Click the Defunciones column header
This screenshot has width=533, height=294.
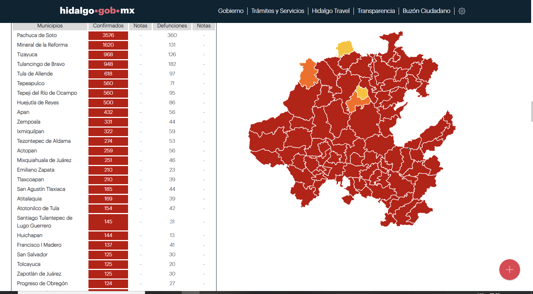(x=172, y=26)
